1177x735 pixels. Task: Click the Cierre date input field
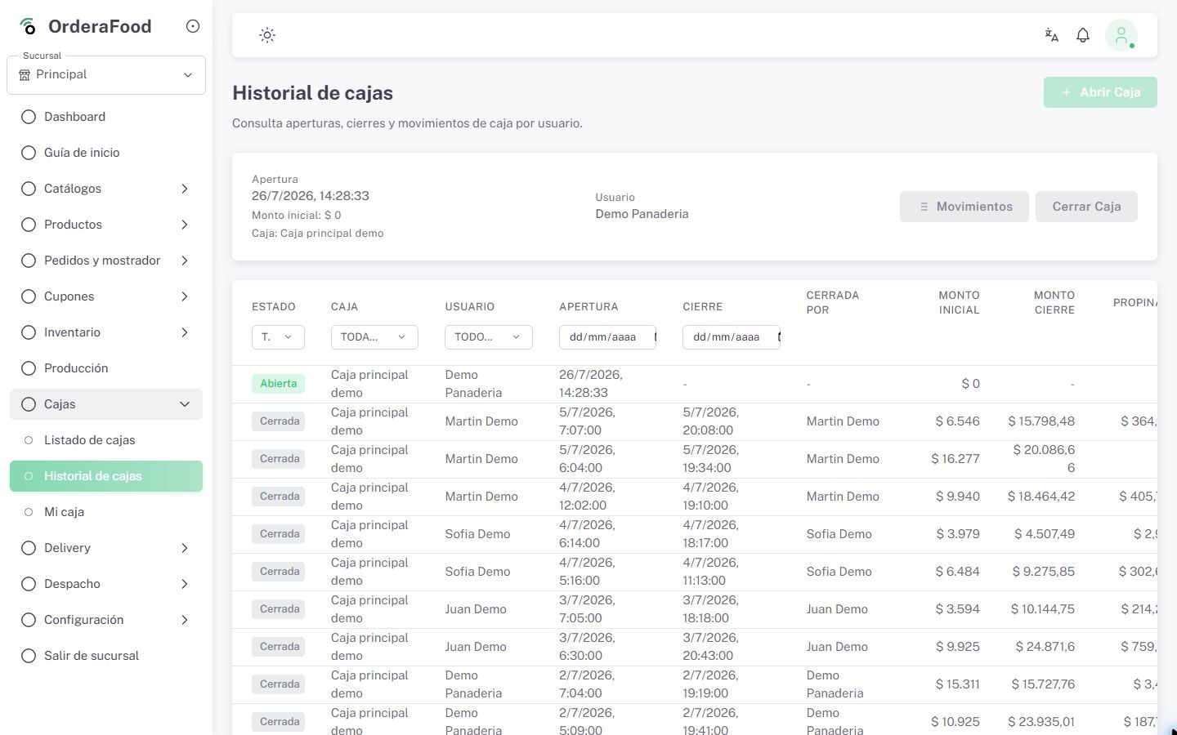pyautogui.click(x=731, y=336)
